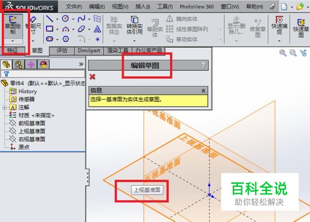Collapse the 信息 section chevron
Screen dimensions: 310x222
tap(203, 91)
